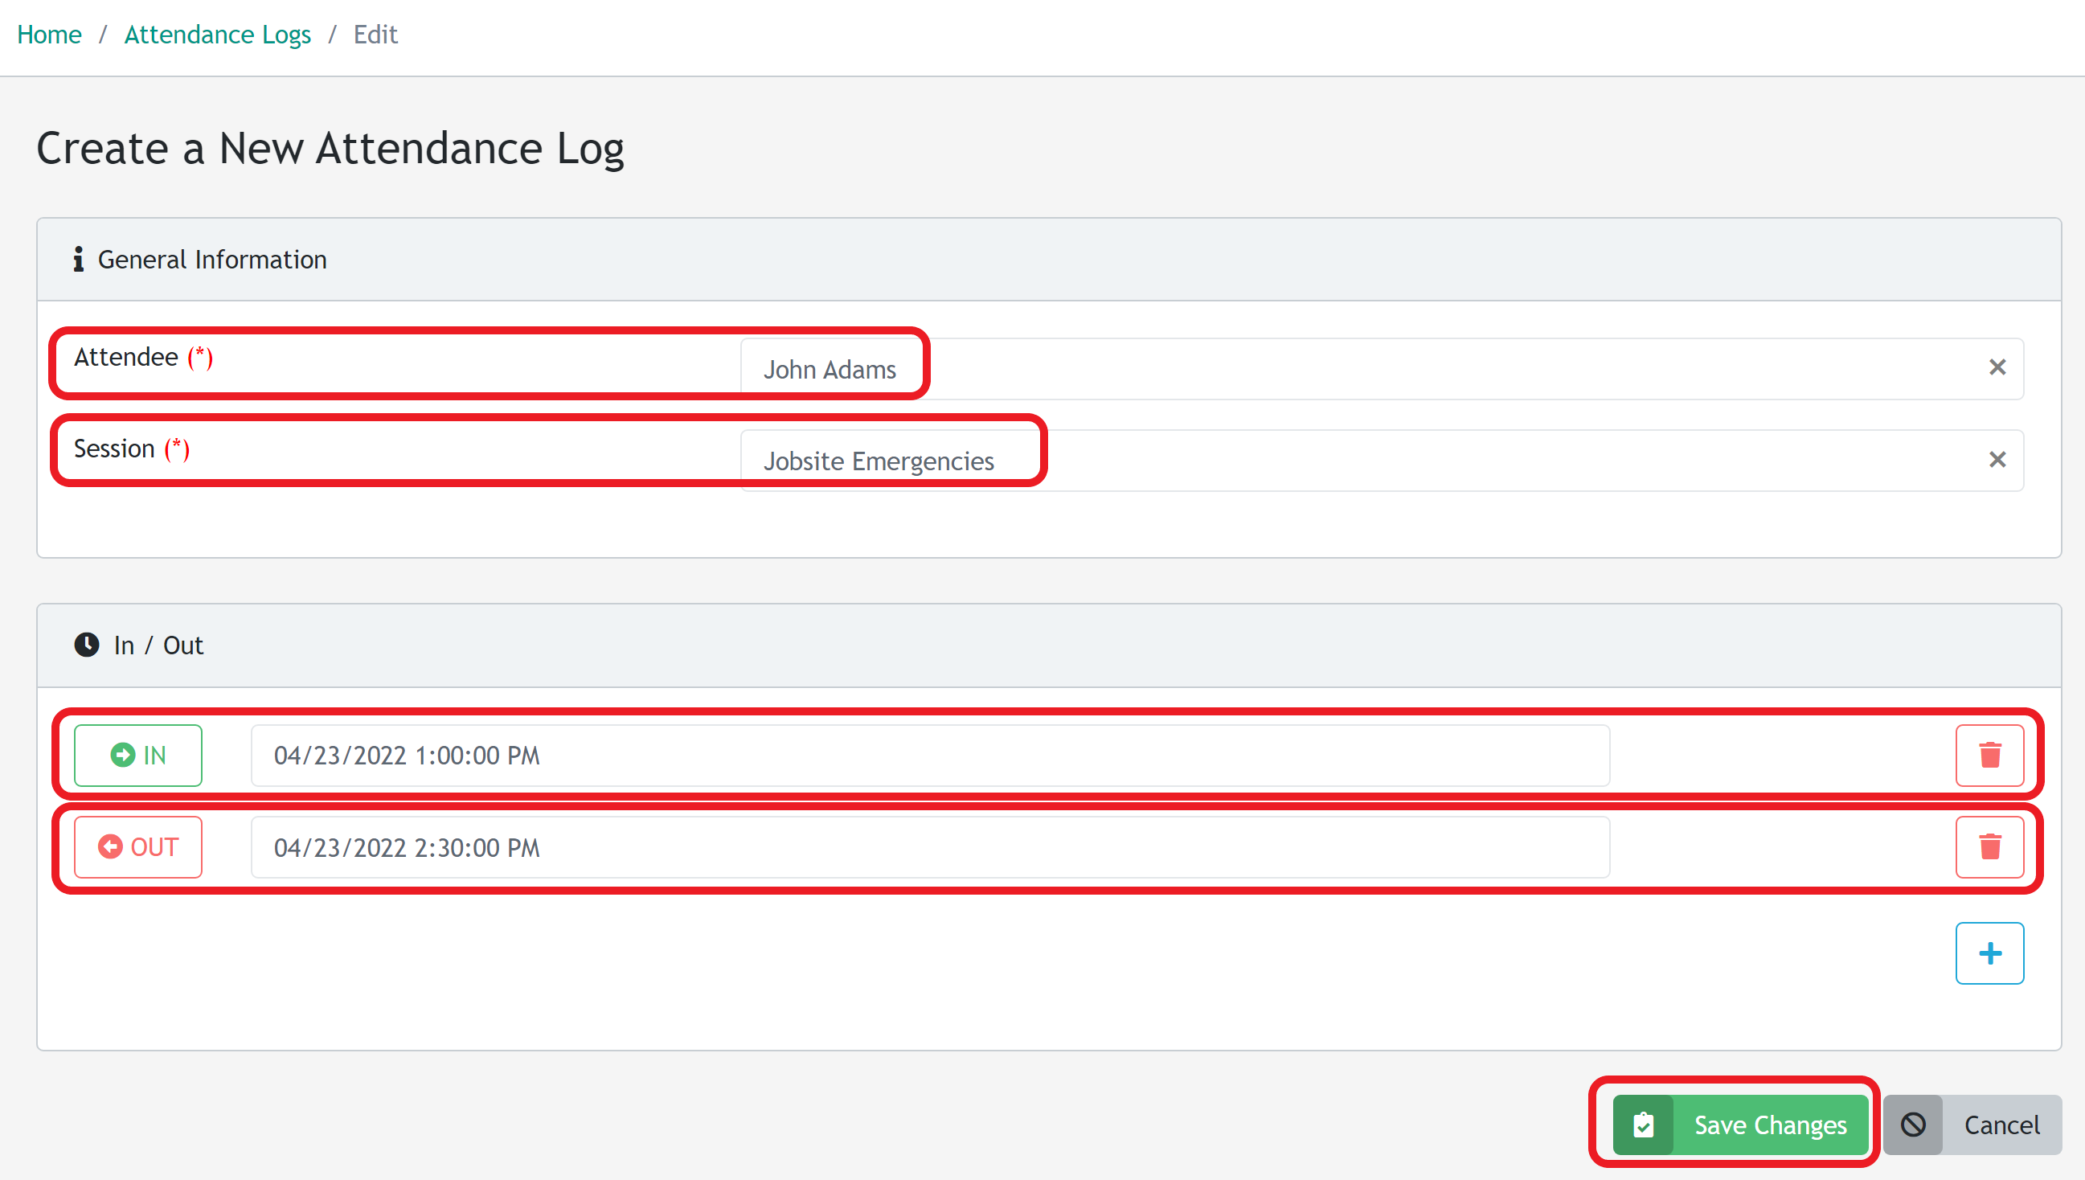Edit the 1:00:00 PM check-in time field
Viewport: 2085px width, 1180px height.
click(929, 755)
